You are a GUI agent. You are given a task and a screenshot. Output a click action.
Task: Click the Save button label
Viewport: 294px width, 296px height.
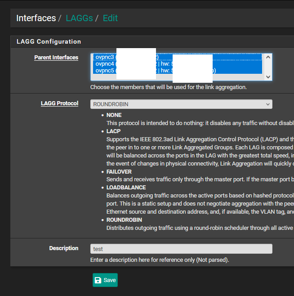tap(110, 280)
